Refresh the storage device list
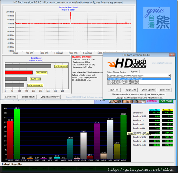Screen dimensions: 178x173 click(134, 72)
